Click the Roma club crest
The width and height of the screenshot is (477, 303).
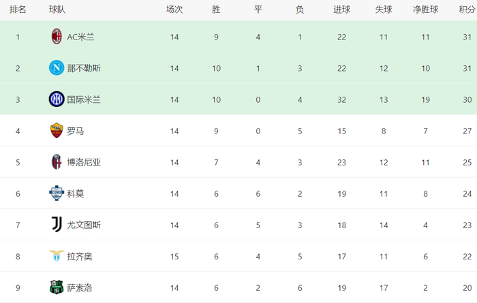click(x=57, y=131)
